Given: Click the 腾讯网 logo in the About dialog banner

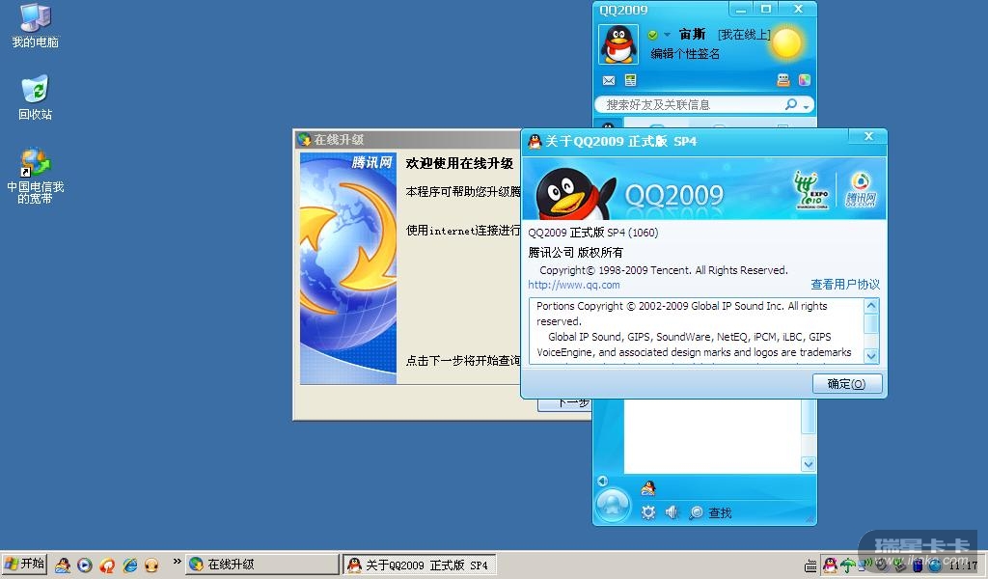Looking at the screenshot, I should click(861, 189).
